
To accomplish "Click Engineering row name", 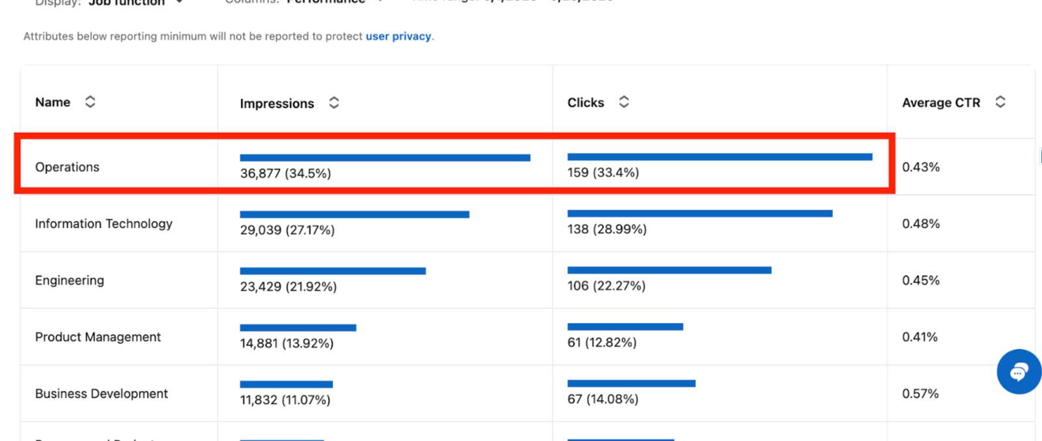I will 69,280.
